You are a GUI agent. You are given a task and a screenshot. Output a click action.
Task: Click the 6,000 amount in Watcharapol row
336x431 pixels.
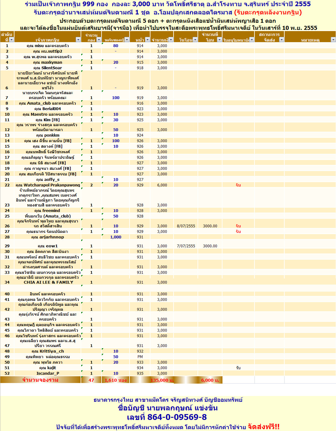click(x=162, y=185)
